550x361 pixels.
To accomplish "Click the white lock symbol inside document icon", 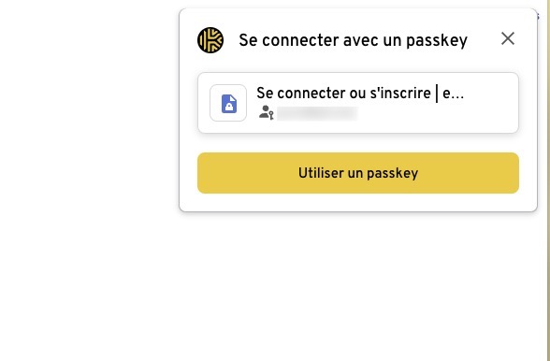I will (229, 107).
